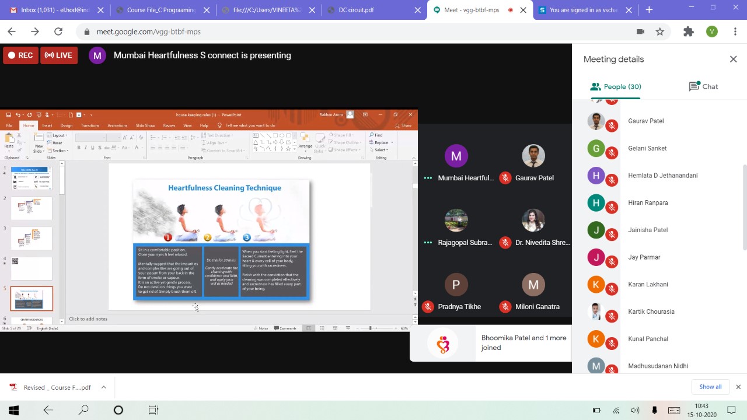Screen dimensions: 747x420
Task: Switch to the DC circuit.pdf browser tab
Action: [x=373, y=10]
